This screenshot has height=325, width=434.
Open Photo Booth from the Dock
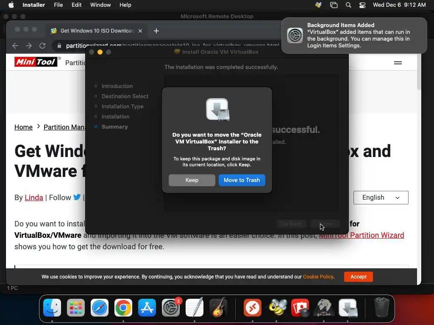300,307
